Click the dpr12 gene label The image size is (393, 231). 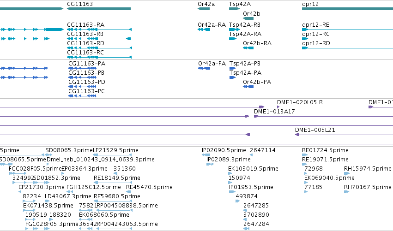point(310,4)
